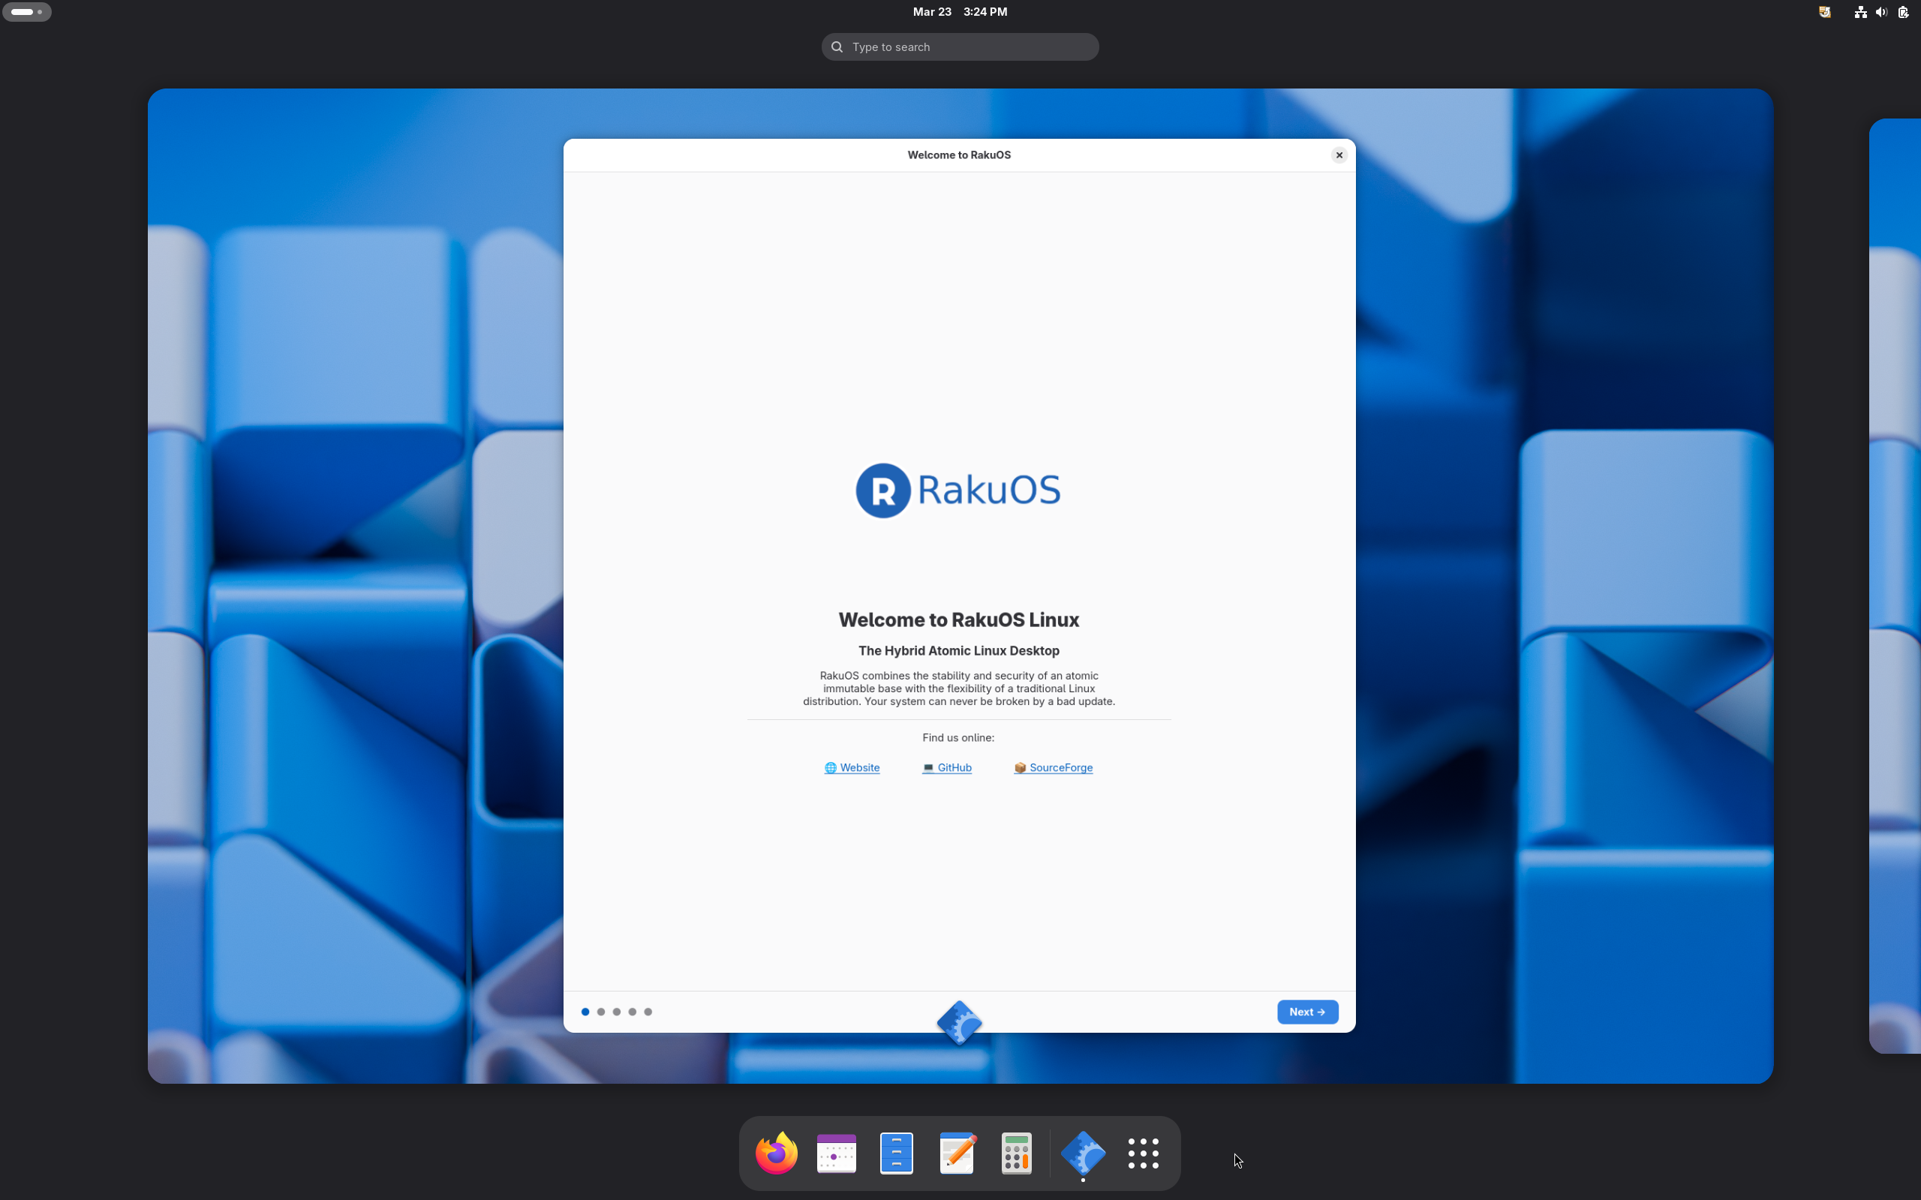Image resolution: width=1921 pixels, height=1200 pixels.
Task: Click the leftmost tray icon beside network
Action: point(1824,12)
